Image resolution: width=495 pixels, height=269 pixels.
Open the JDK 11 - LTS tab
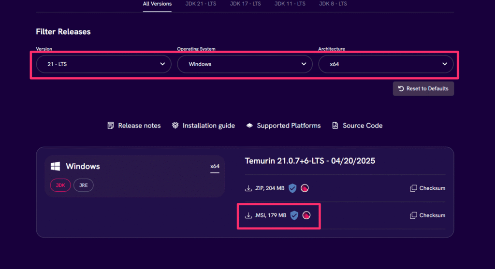pyautogui.click(x=290, y=4)
